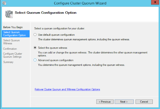The image size is (160, 109).
Task: Click Next to continue the wizard
Action: 124,102
